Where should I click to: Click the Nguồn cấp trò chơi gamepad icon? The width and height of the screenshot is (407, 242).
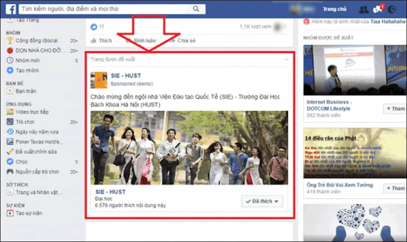[10, 171]
